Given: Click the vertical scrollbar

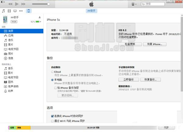Looking at the screenshot, I should 182,54.
